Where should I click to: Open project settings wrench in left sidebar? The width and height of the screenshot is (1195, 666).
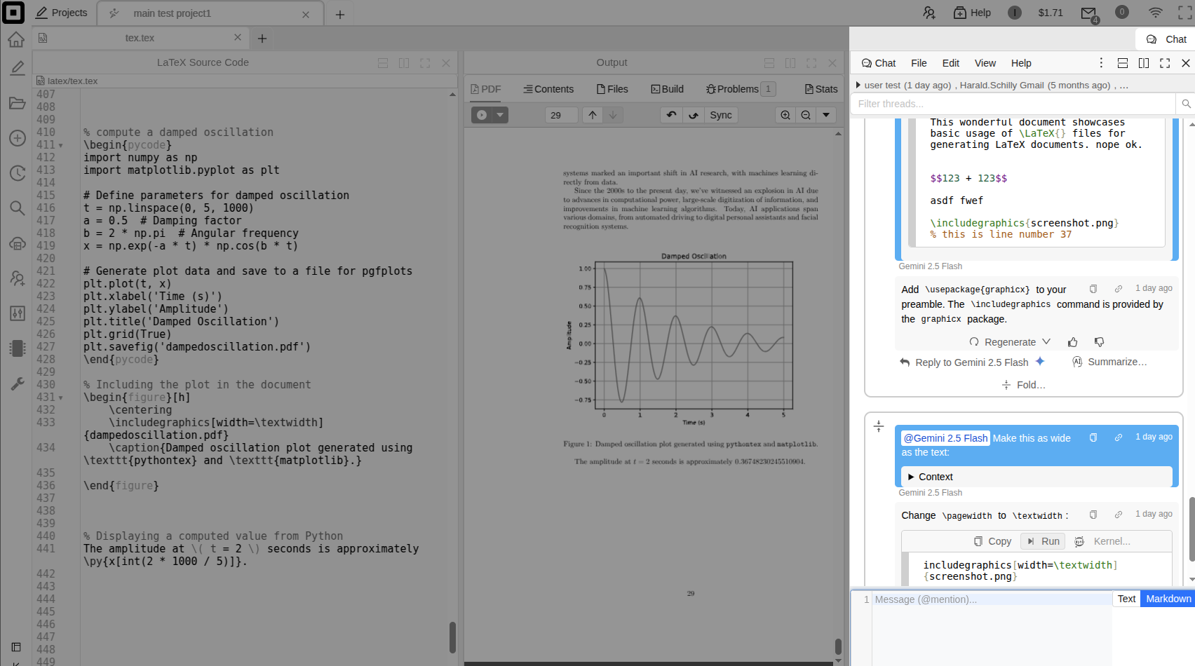point(16,383)
